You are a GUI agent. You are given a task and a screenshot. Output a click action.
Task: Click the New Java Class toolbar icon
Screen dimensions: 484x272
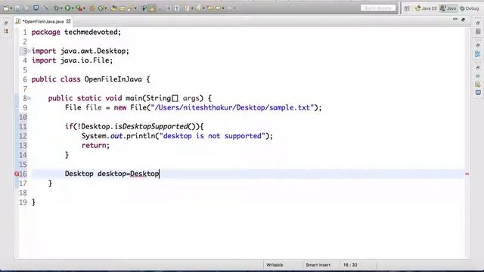click(x=101, y=8)
